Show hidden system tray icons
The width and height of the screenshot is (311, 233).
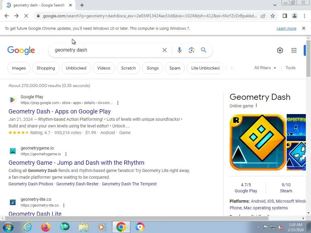258,227
